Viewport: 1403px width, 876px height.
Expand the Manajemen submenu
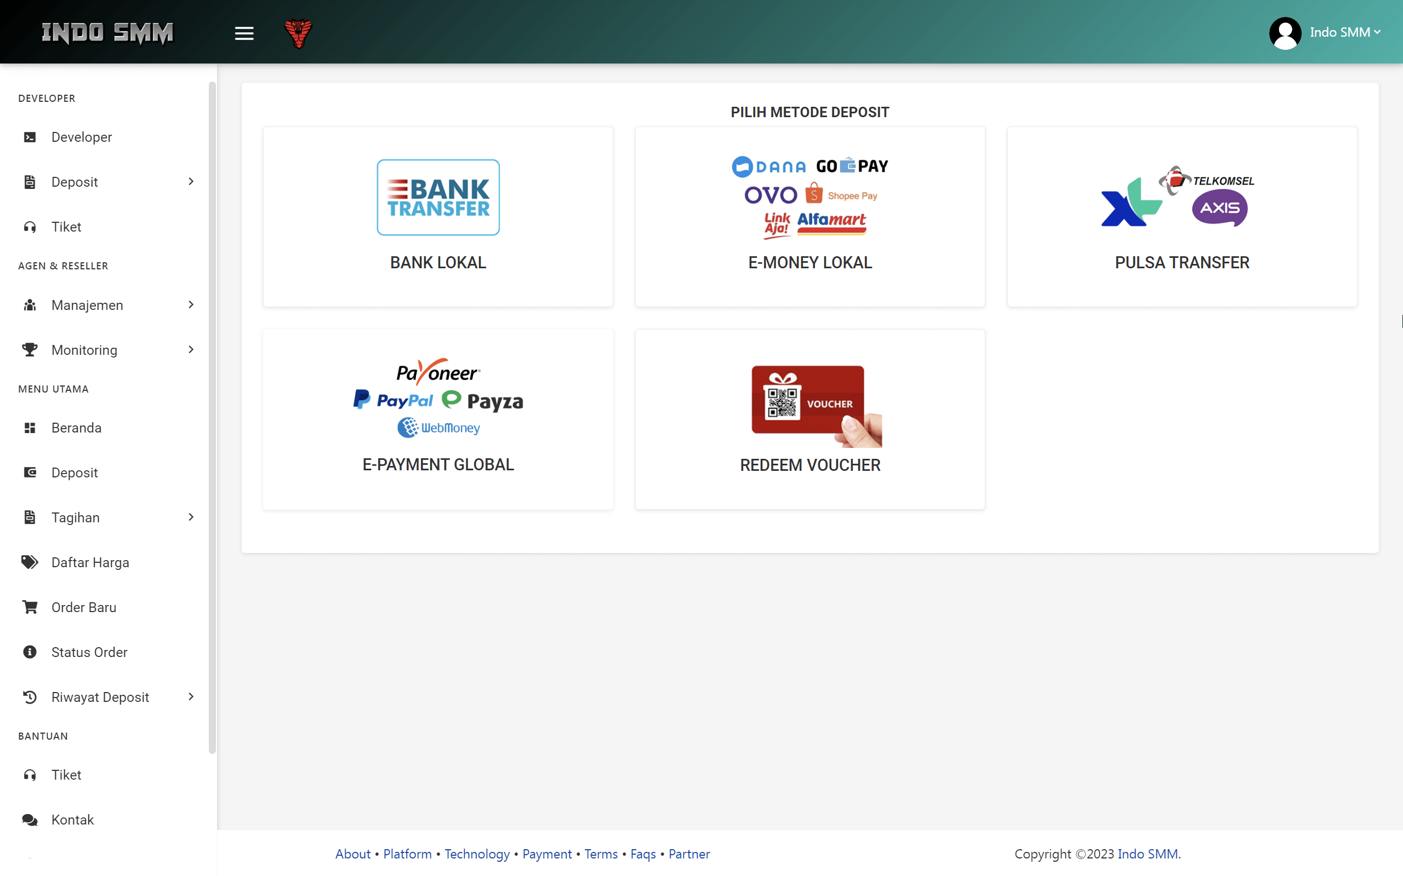click(x=191, y=305)
